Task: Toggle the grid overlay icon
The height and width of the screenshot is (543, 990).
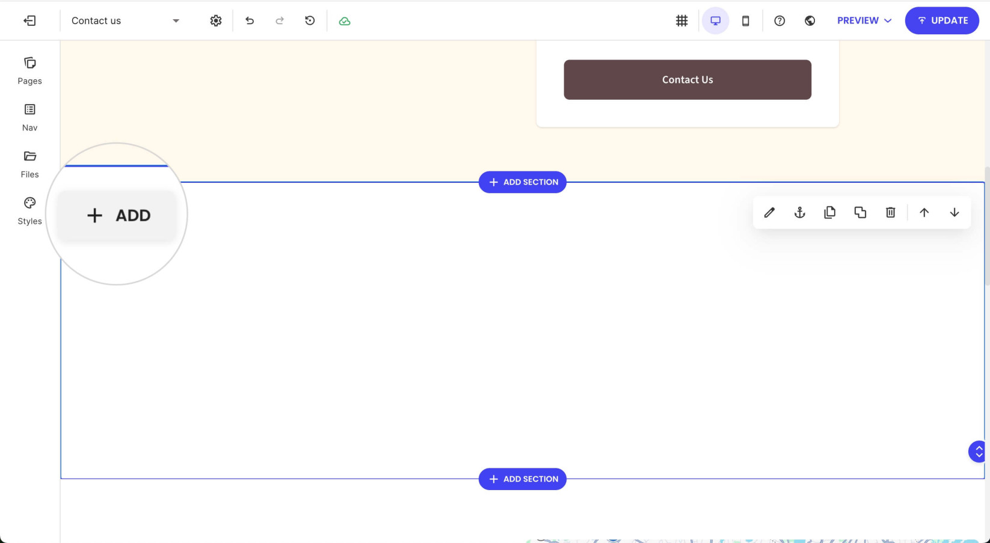Action: coord(681,20)
